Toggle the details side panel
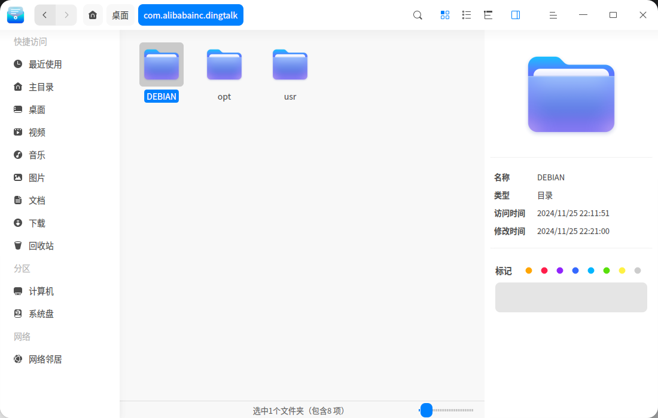Viewport: 658px width, 418px height. tap(516, 15)
